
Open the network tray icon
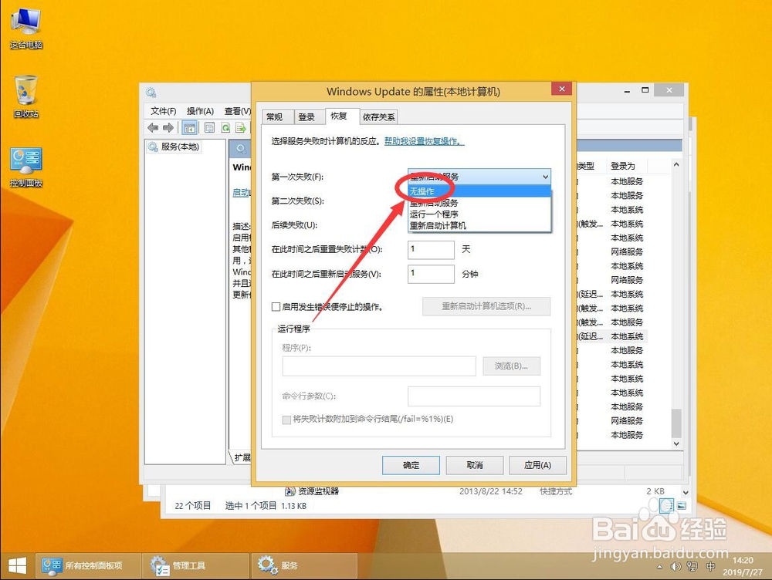692,567
